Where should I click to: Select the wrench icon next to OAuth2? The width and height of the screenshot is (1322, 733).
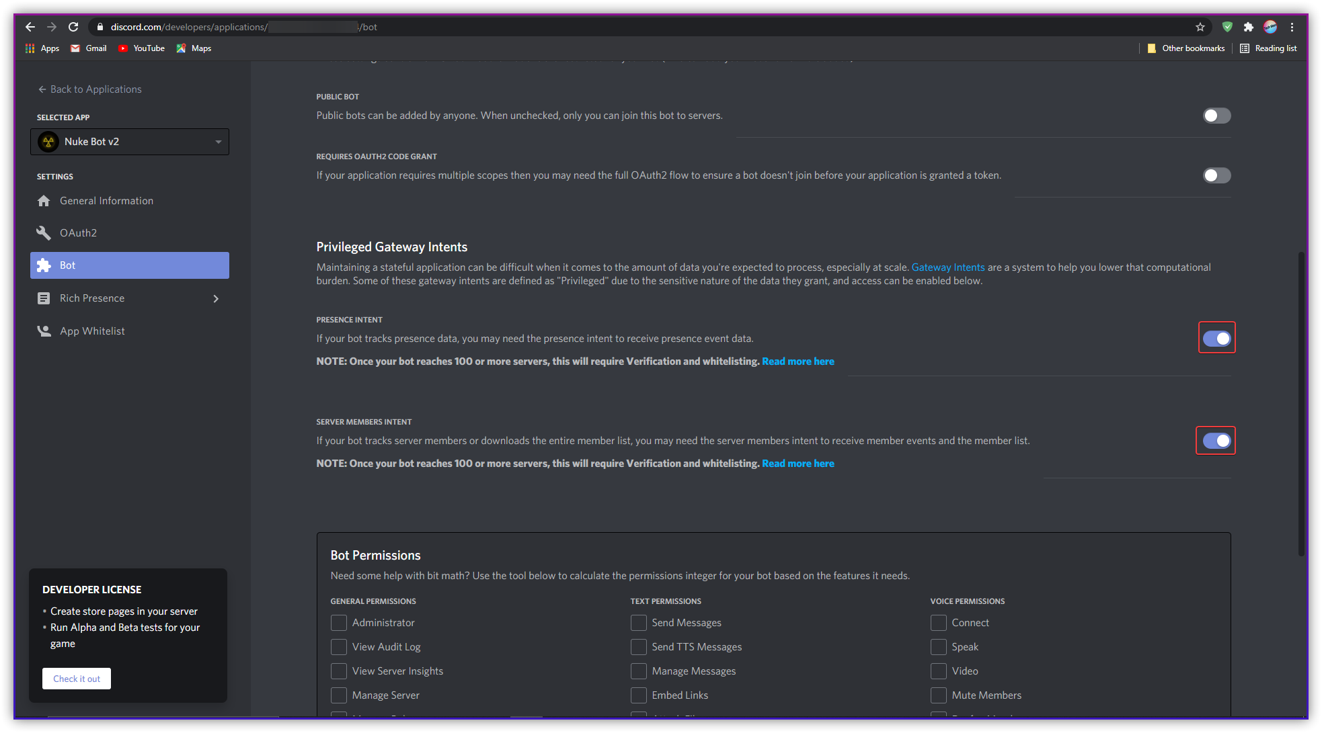point(44,232)
